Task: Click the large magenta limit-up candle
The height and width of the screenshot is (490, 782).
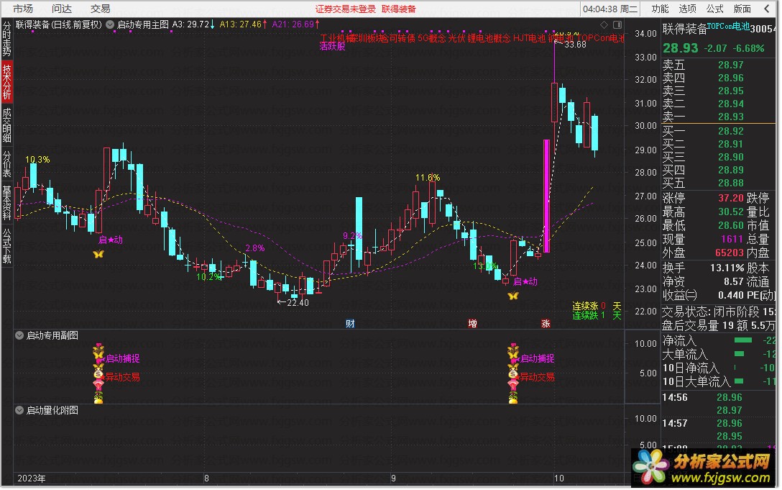Action: point(546,196)
